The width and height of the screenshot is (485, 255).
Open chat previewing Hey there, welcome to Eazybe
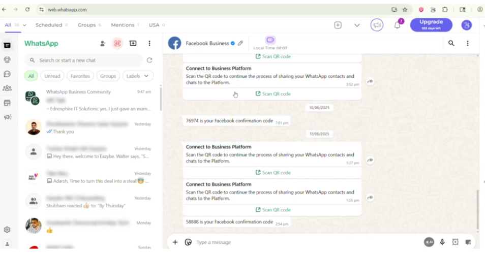point(89,152)
